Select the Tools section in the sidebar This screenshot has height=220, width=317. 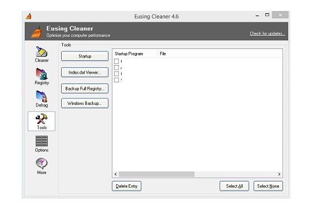click(x=41, y=121)
